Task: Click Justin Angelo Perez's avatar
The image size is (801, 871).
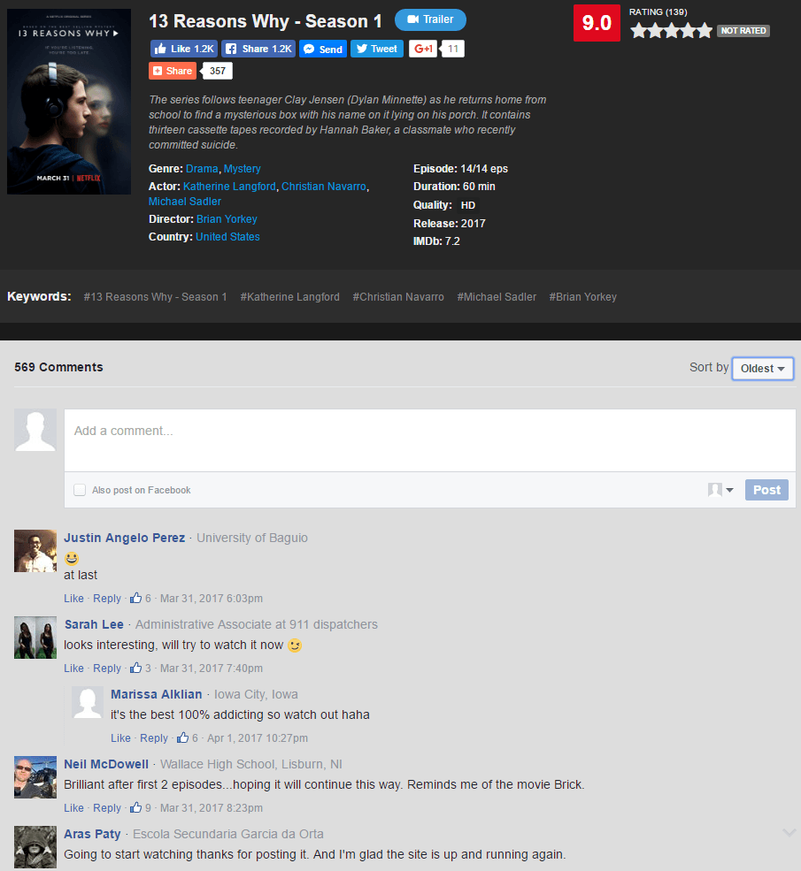Action: 35,551
